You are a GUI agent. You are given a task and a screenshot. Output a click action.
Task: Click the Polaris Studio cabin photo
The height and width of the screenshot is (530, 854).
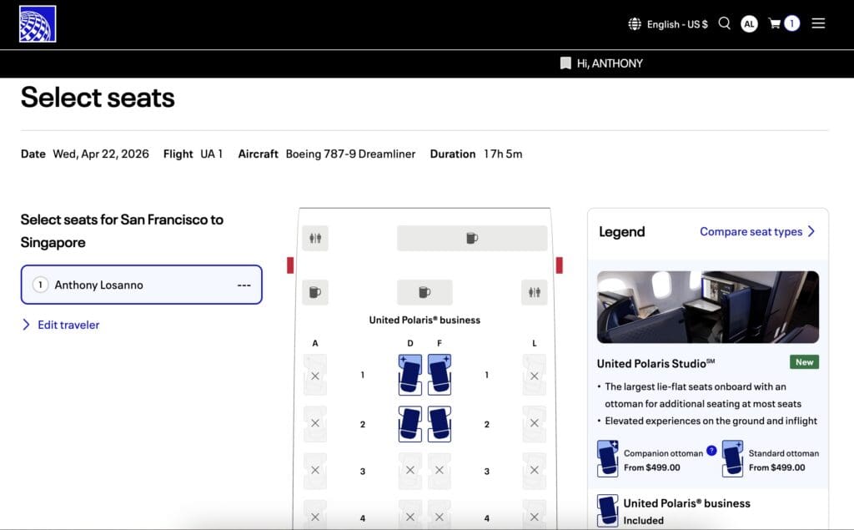point(707,306)
